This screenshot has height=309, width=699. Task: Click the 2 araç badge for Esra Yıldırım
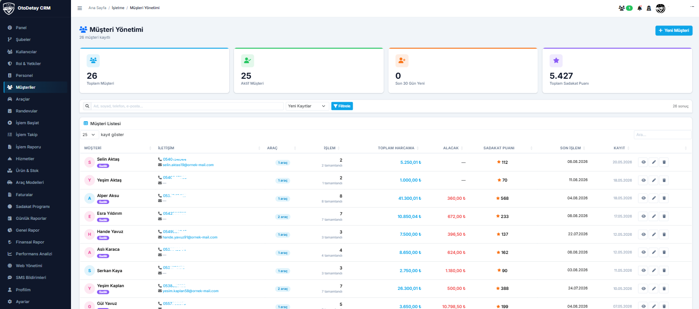(283, 217)
